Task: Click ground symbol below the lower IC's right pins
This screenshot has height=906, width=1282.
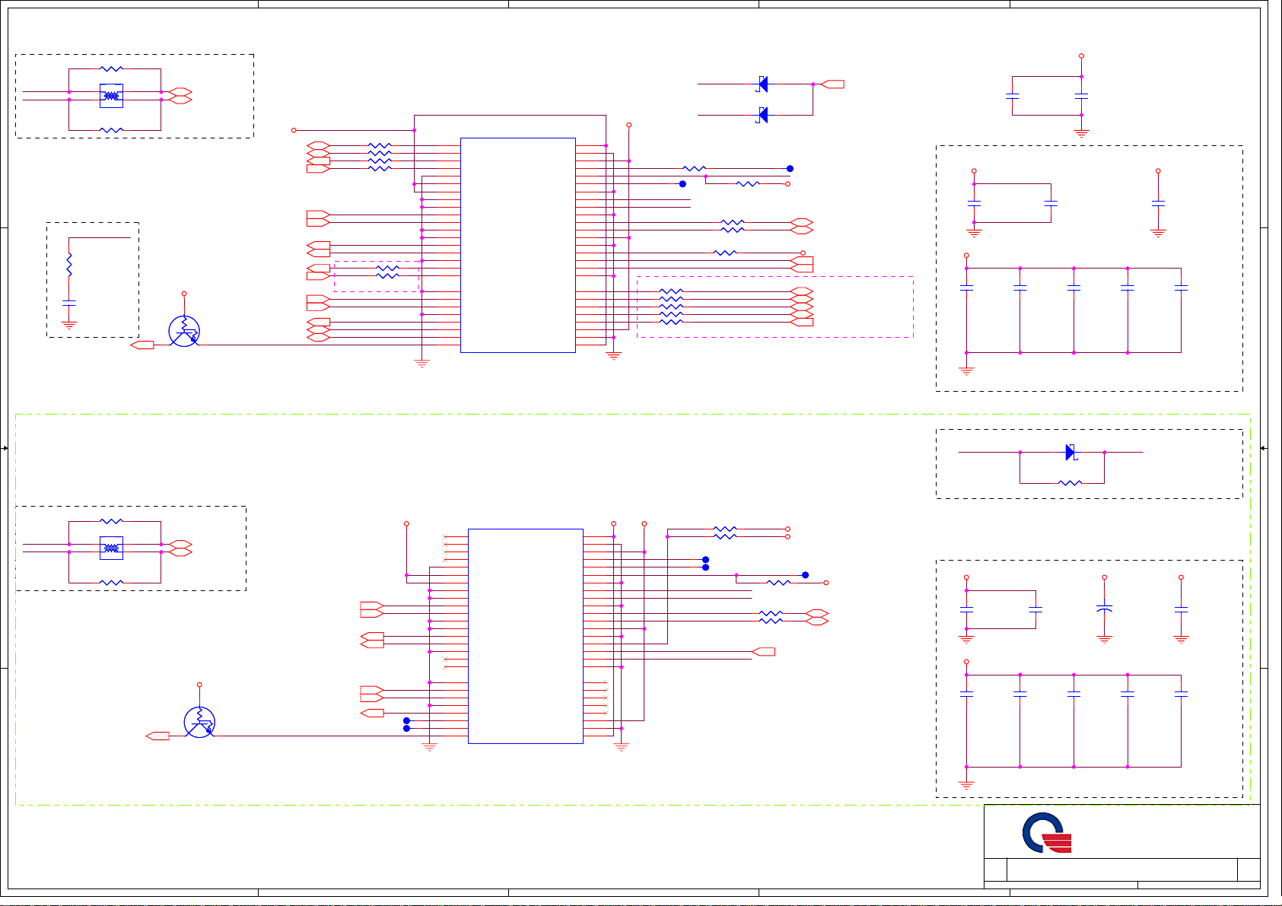Action: point(621,747)
